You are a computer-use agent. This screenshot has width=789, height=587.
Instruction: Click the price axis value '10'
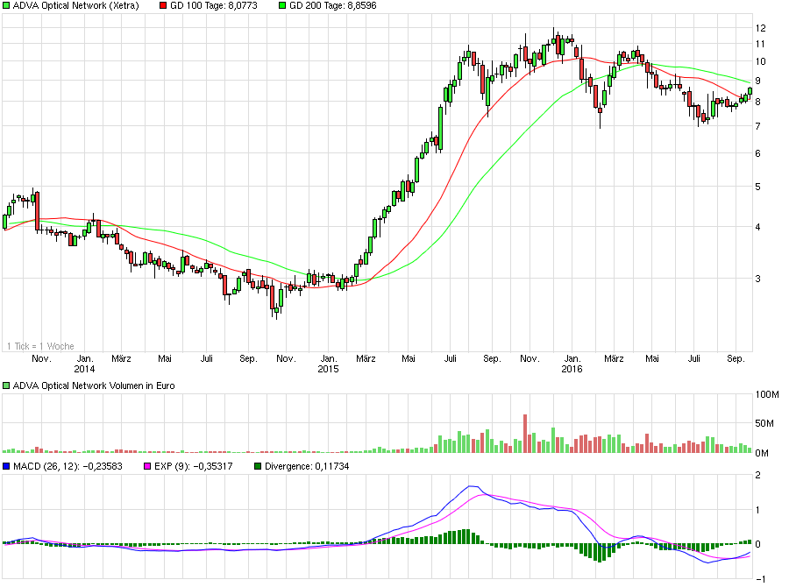(760, 61)
